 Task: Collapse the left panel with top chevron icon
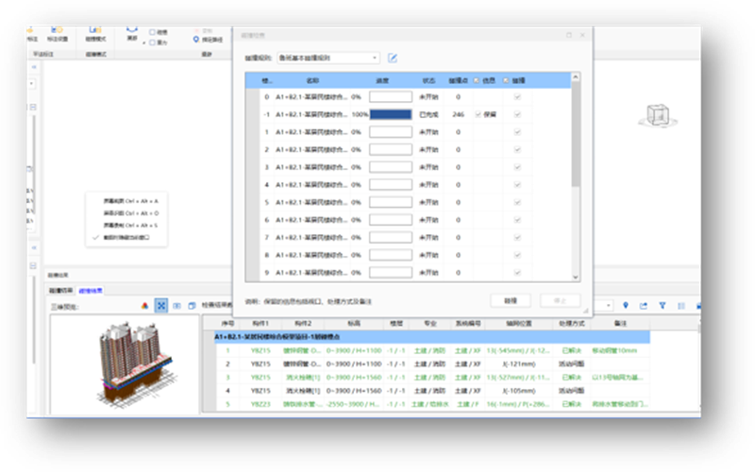click(34, 67)
